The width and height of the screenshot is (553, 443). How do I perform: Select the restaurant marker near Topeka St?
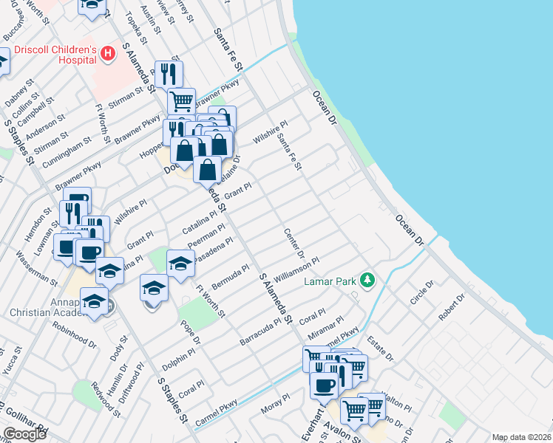click(x=169, y=74)
